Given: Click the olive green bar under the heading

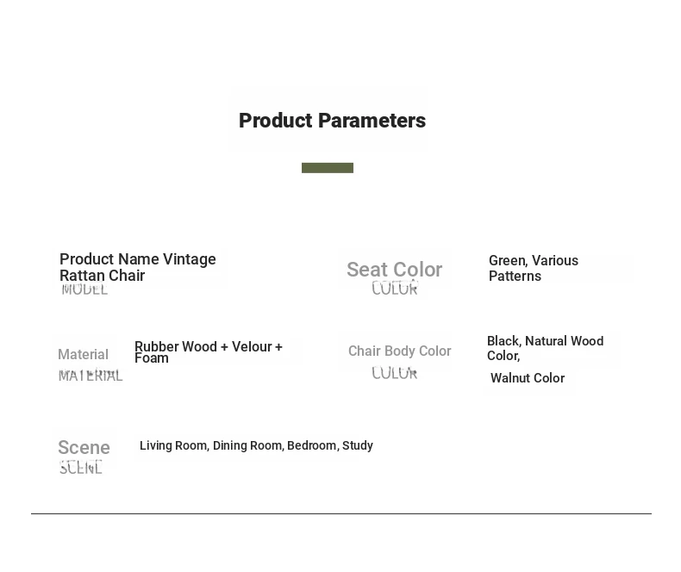Looking at the screenshot, I should [328, 168].
